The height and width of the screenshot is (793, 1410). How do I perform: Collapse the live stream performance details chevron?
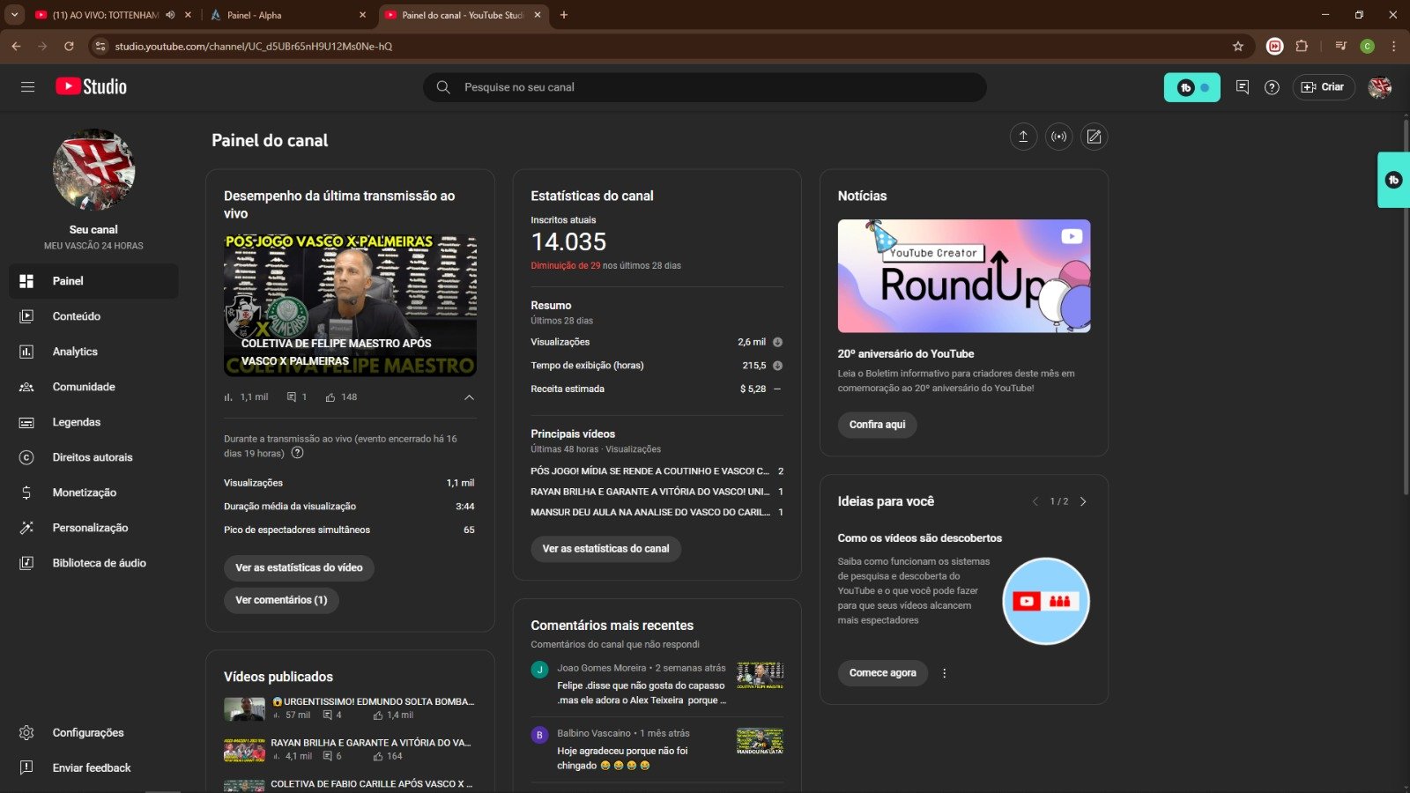click(469, 397)
